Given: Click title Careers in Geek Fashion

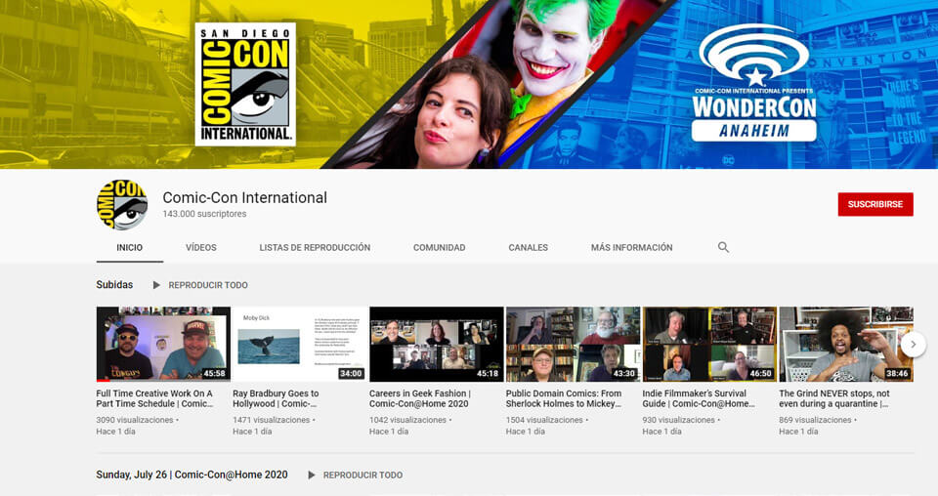Looking at the screenshot, I should click(x=420, y=398).
